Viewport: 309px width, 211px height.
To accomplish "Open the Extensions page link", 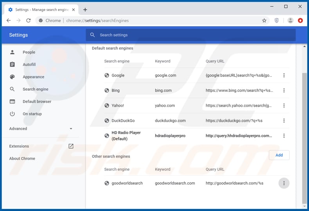I will [x=19, y=146].
